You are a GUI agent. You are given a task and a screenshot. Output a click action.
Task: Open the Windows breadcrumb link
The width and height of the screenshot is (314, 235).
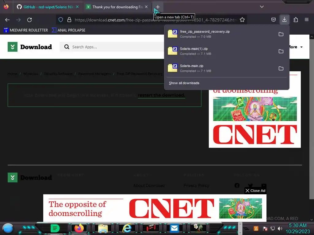tap(31, 74)
